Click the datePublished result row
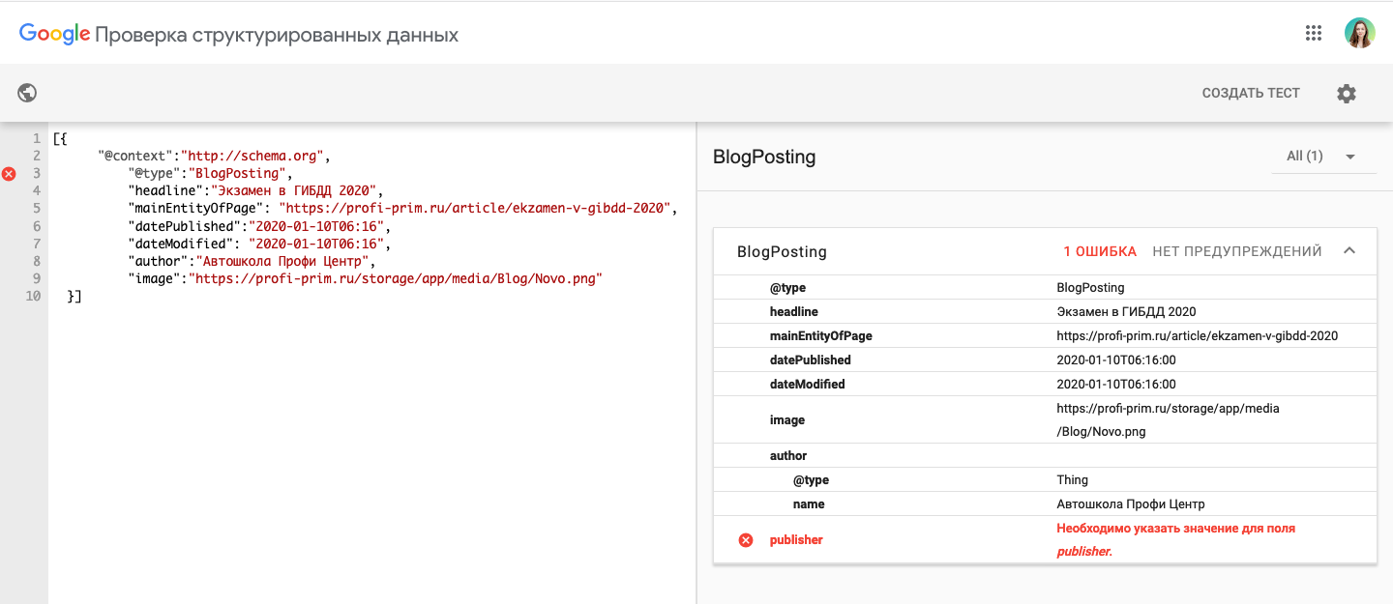The width and height of the screenshot is (1393, 604). (x=1045, y=360)
